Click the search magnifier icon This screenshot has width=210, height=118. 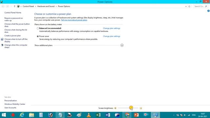pos(206,6)
